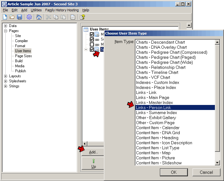
Task: Click the Open folder toolbar icon
Action: tap(12, 17)
